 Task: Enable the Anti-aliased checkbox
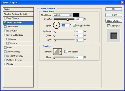(x=65, y=52)
